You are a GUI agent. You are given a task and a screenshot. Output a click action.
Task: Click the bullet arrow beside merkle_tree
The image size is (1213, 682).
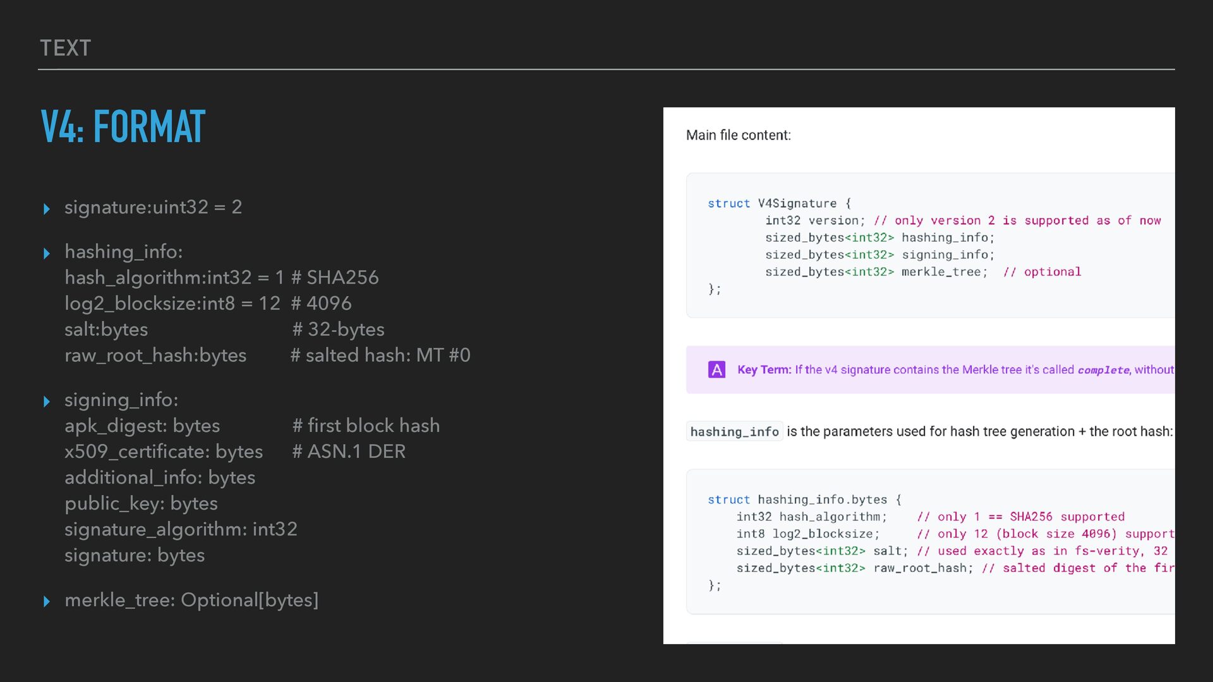pos(46,602)
